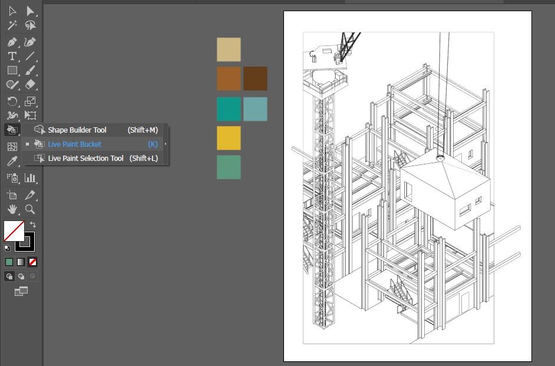Select the Zoom magnifier tool

30,209
